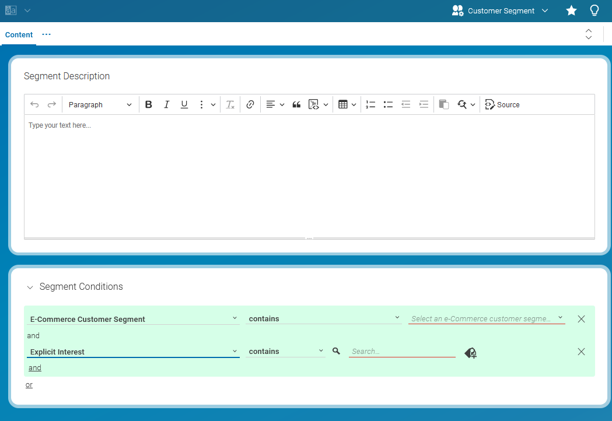Insert a link in the description editor
The height and width of the screenshot is (421, 612).
tap(250, 104)
